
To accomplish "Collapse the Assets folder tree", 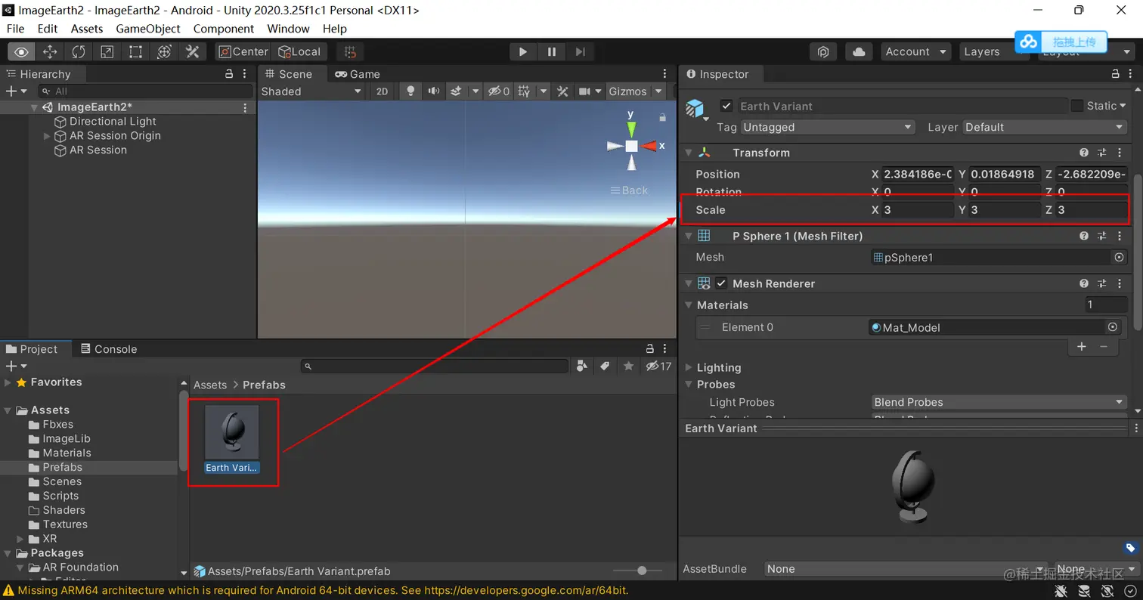I will 8,410.
